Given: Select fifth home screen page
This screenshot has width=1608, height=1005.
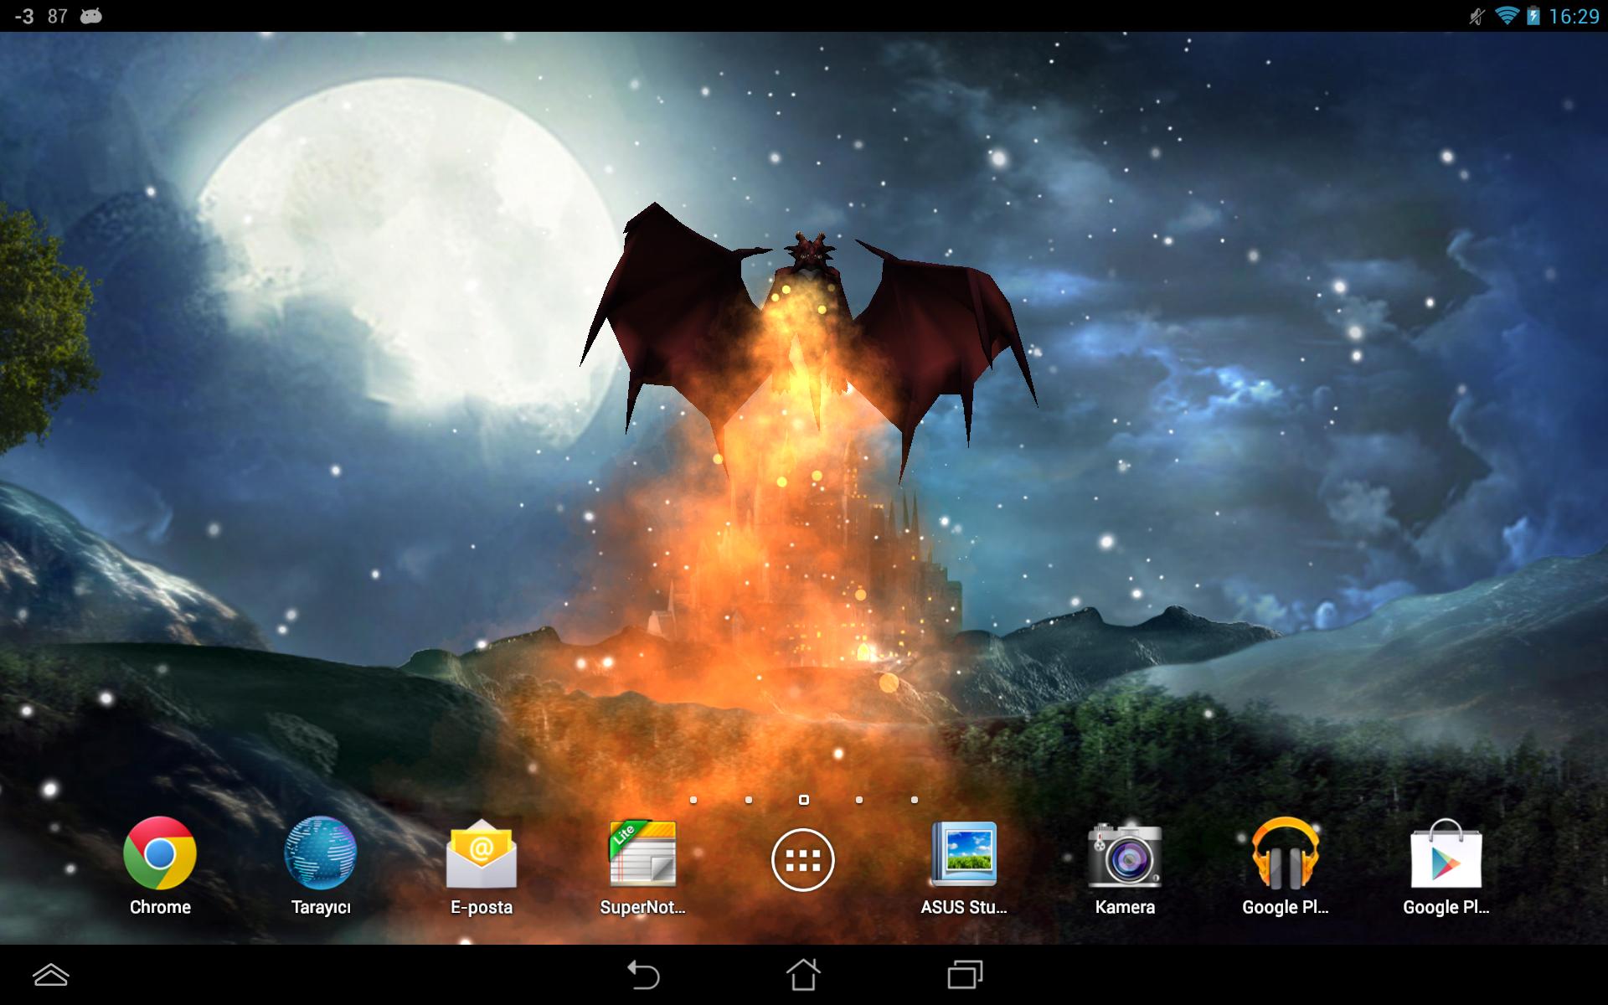Looking at the screenshot, I should [914, 801].
